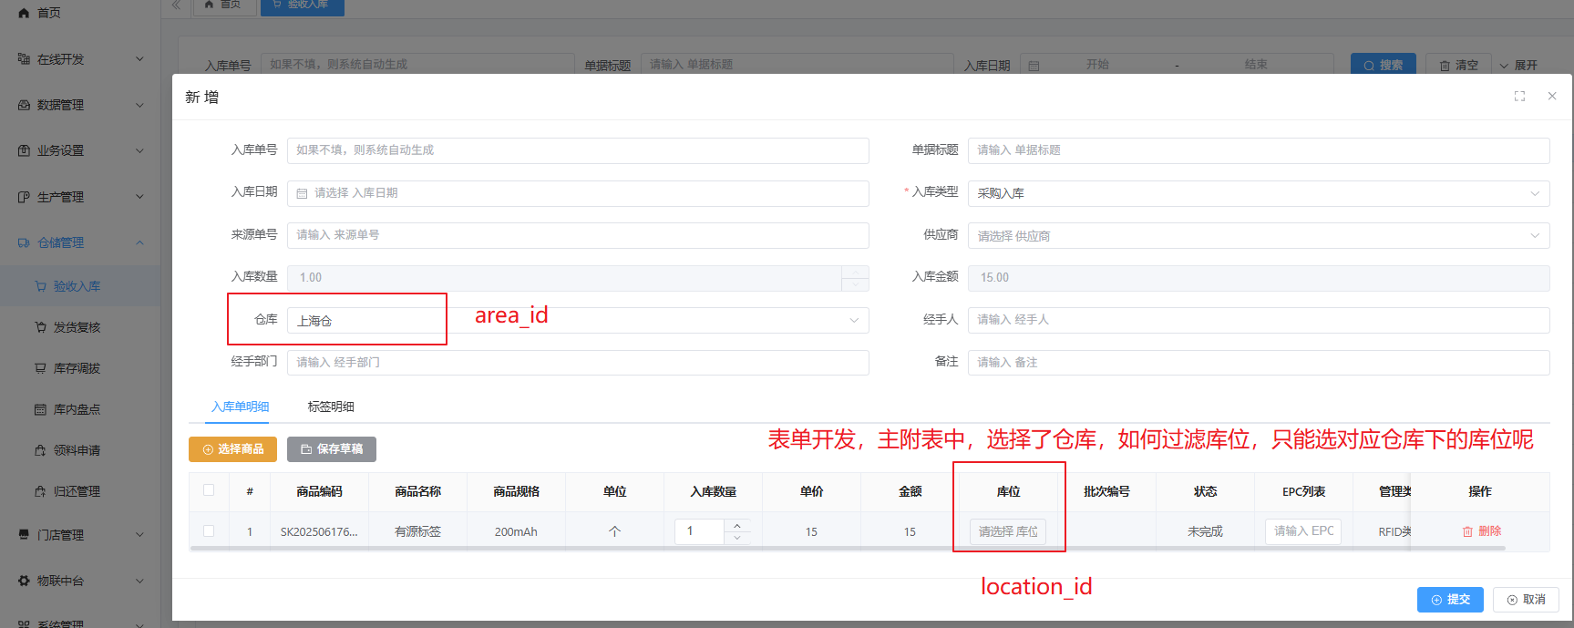Viewport: 1574px width, 628px height.
Task: Click the 保存草稿 button
Action: pos(332,449)
